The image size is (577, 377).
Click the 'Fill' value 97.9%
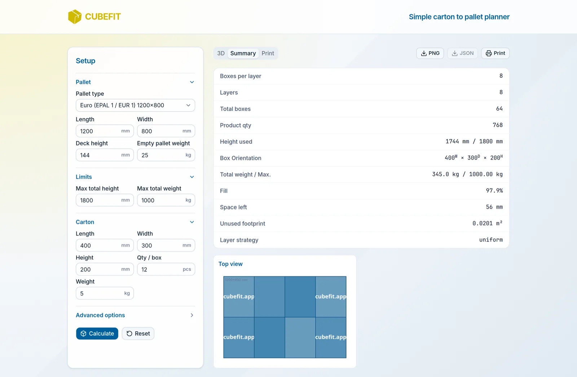click(494, 190)
